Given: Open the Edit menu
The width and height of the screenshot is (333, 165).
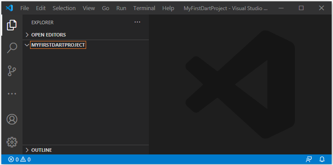Looking at the screenshot, I should coord(41,8).
